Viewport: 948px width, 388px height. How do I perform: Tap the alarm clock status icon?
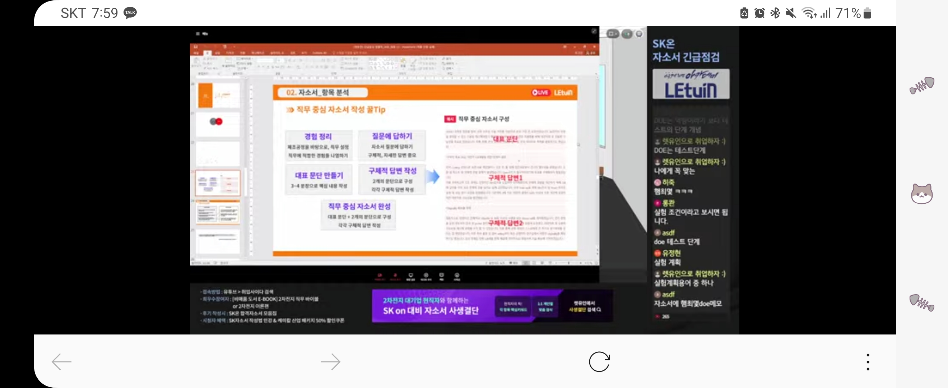759,13
